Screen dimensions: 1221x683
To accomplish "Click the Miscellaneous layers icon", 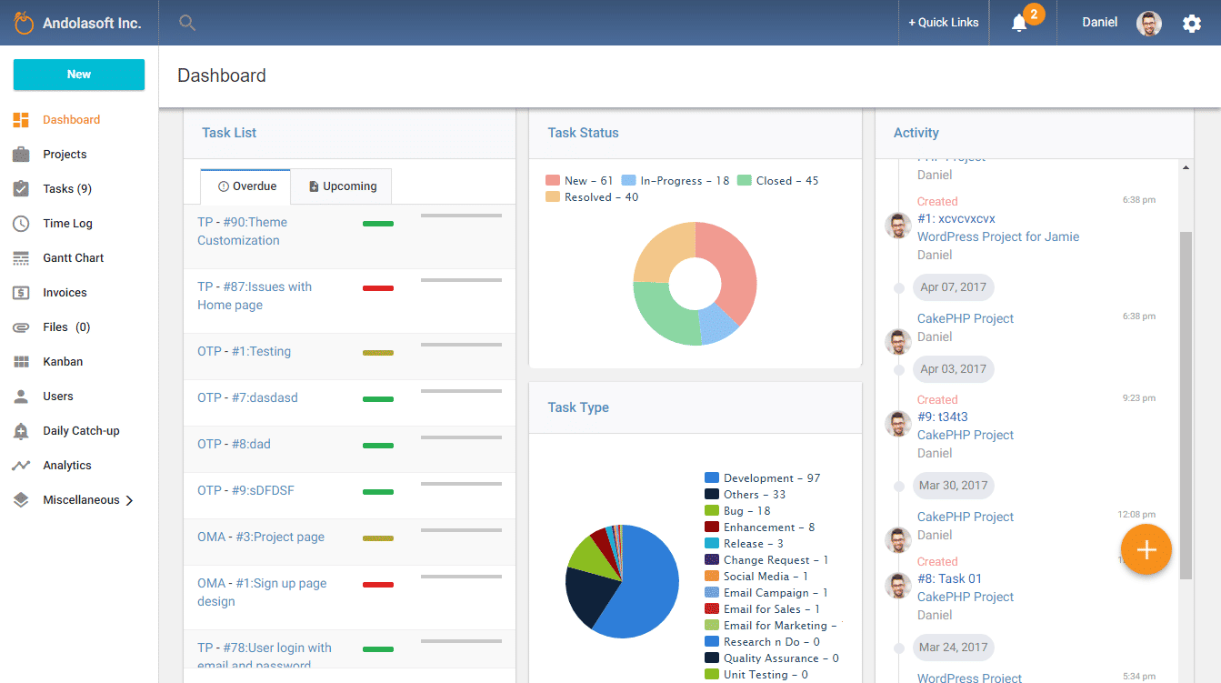I will tap(21, 500).
